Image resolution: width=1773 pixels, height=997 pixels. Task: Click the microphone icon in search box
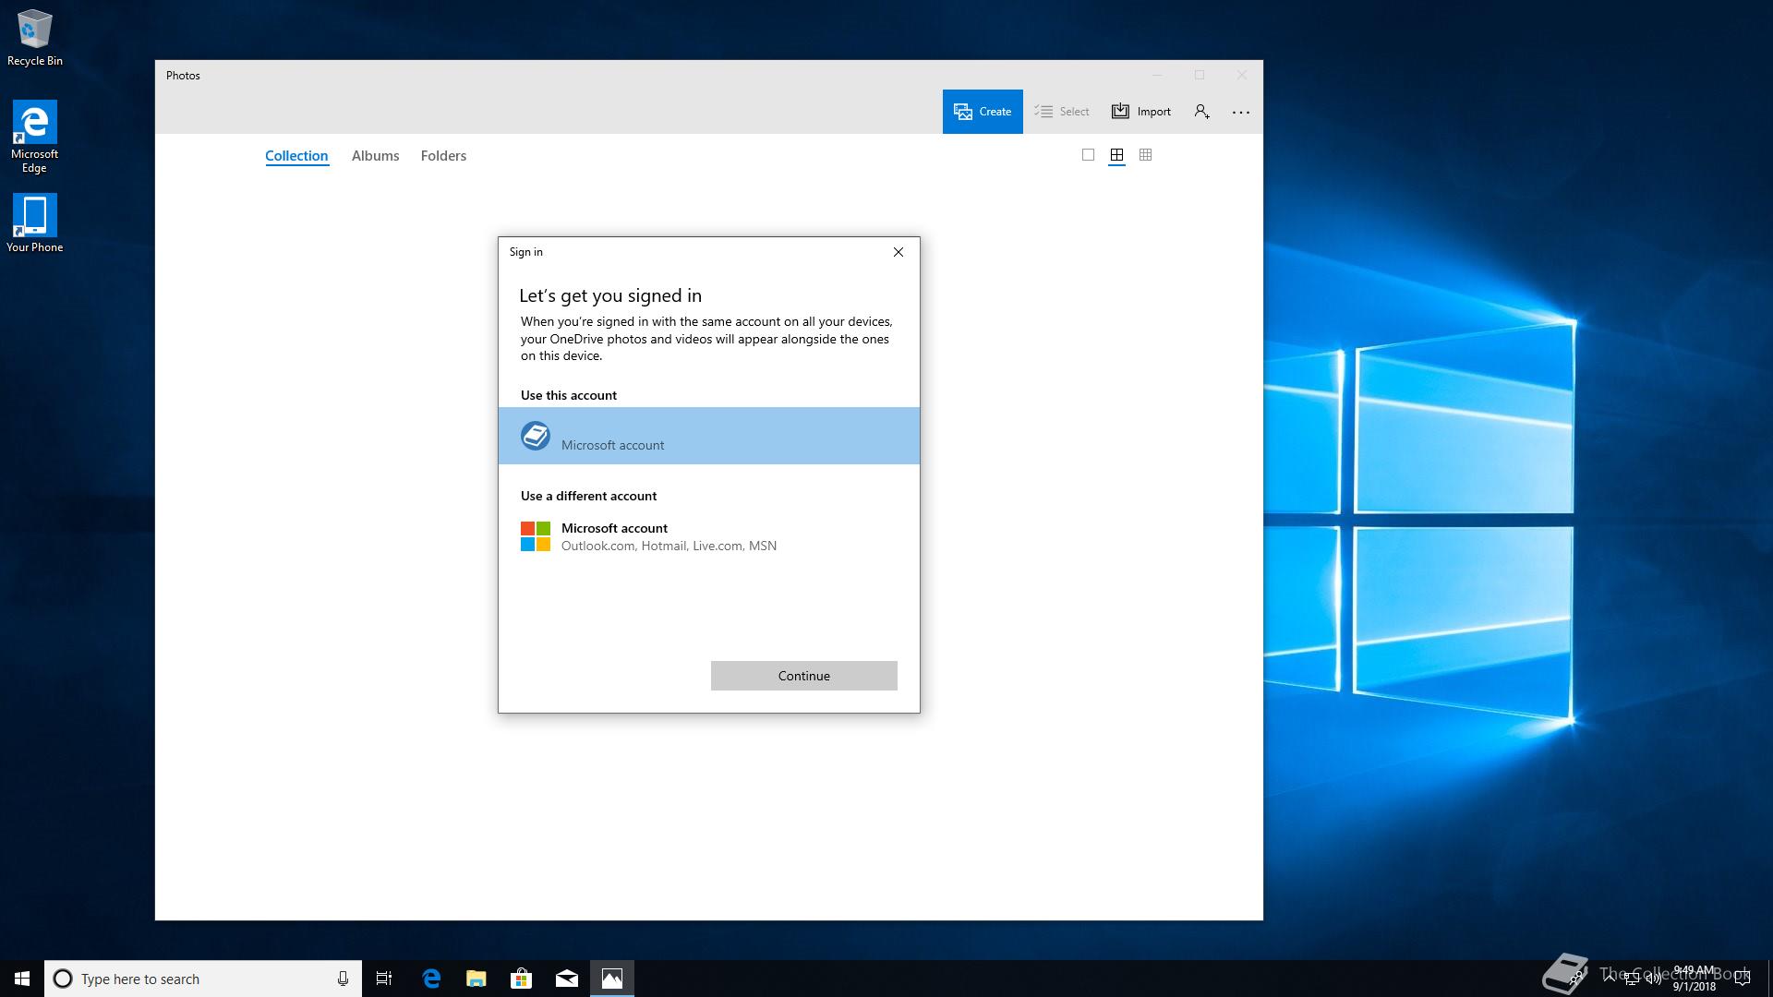click(x=343, y=979)
